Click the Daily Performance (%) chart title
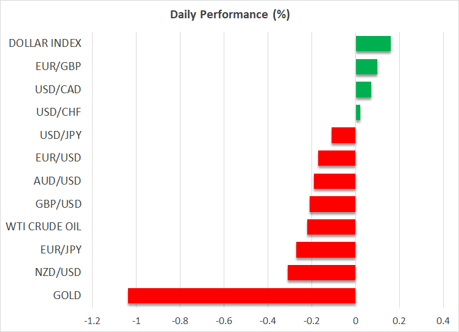The image size is (459, 332). (x=229, y=15)
